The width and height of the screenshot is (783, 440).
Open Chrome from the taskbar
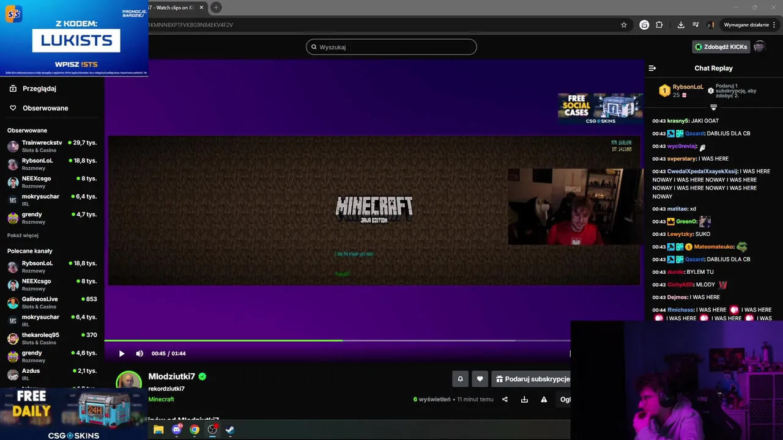click(195, 430)
